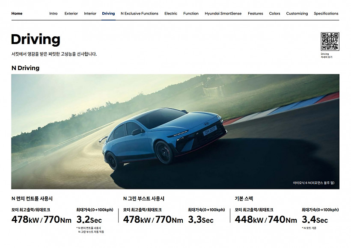
Task: Open the Driving QR code
Action: [x=330, y=41]
